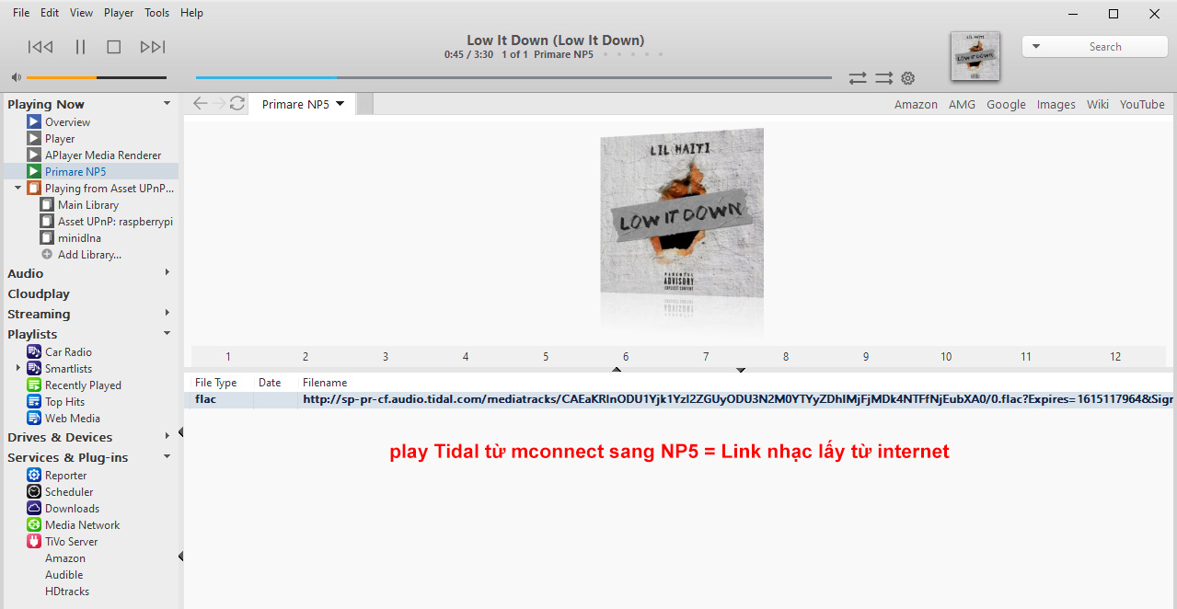Open the Wiki link
The height and width of the screenshot is (609, 1177).
click(x=1097, y=105)
